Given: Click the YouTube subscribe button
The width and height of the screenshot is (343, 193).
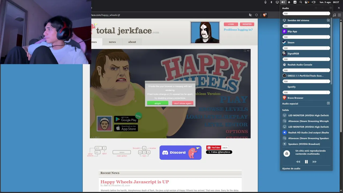Looking at the screenshot, I should click(x=214, y=148).
